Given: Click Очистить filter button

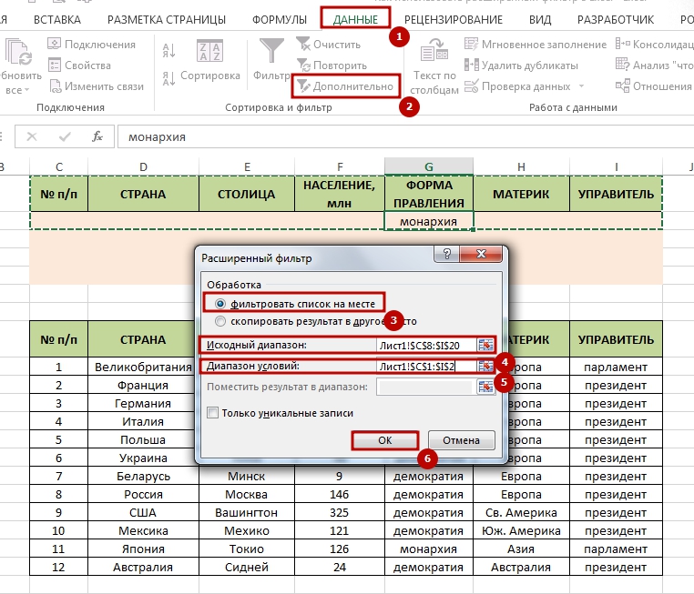Looking at the screenshot, I should coord(329,44).
